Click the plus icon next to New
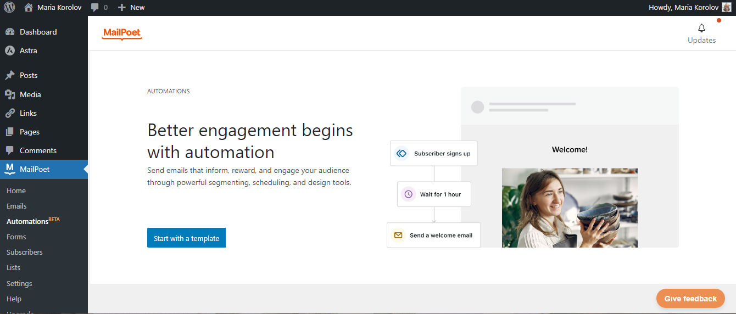Screen dimensions: 736x314 tap(122, 8)
